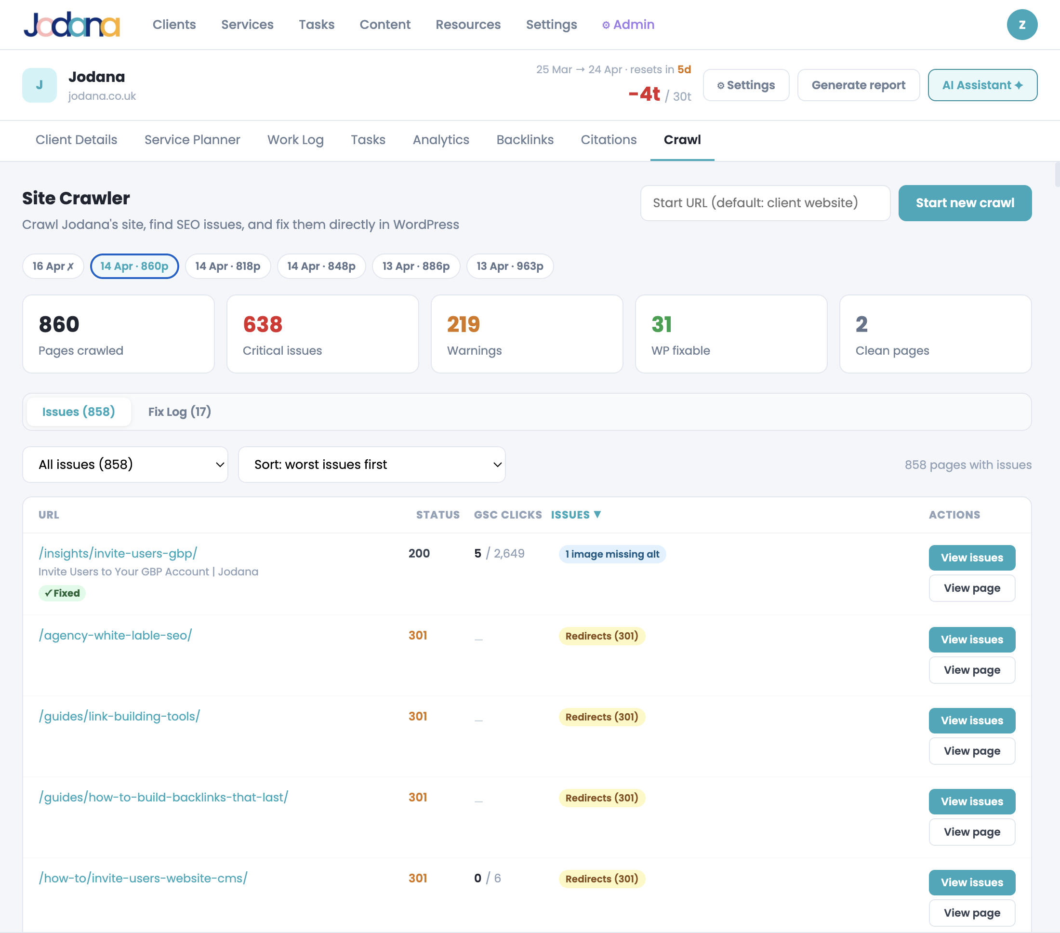
Task: View page for invite-users-gbp row
Action: (972, 588)
